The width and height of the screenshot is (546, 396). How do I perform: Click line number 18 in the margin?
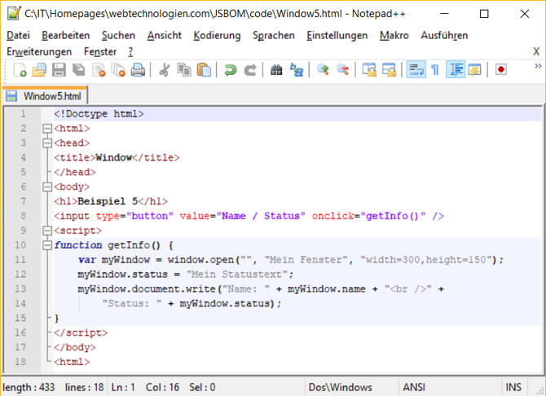[20, 362]
